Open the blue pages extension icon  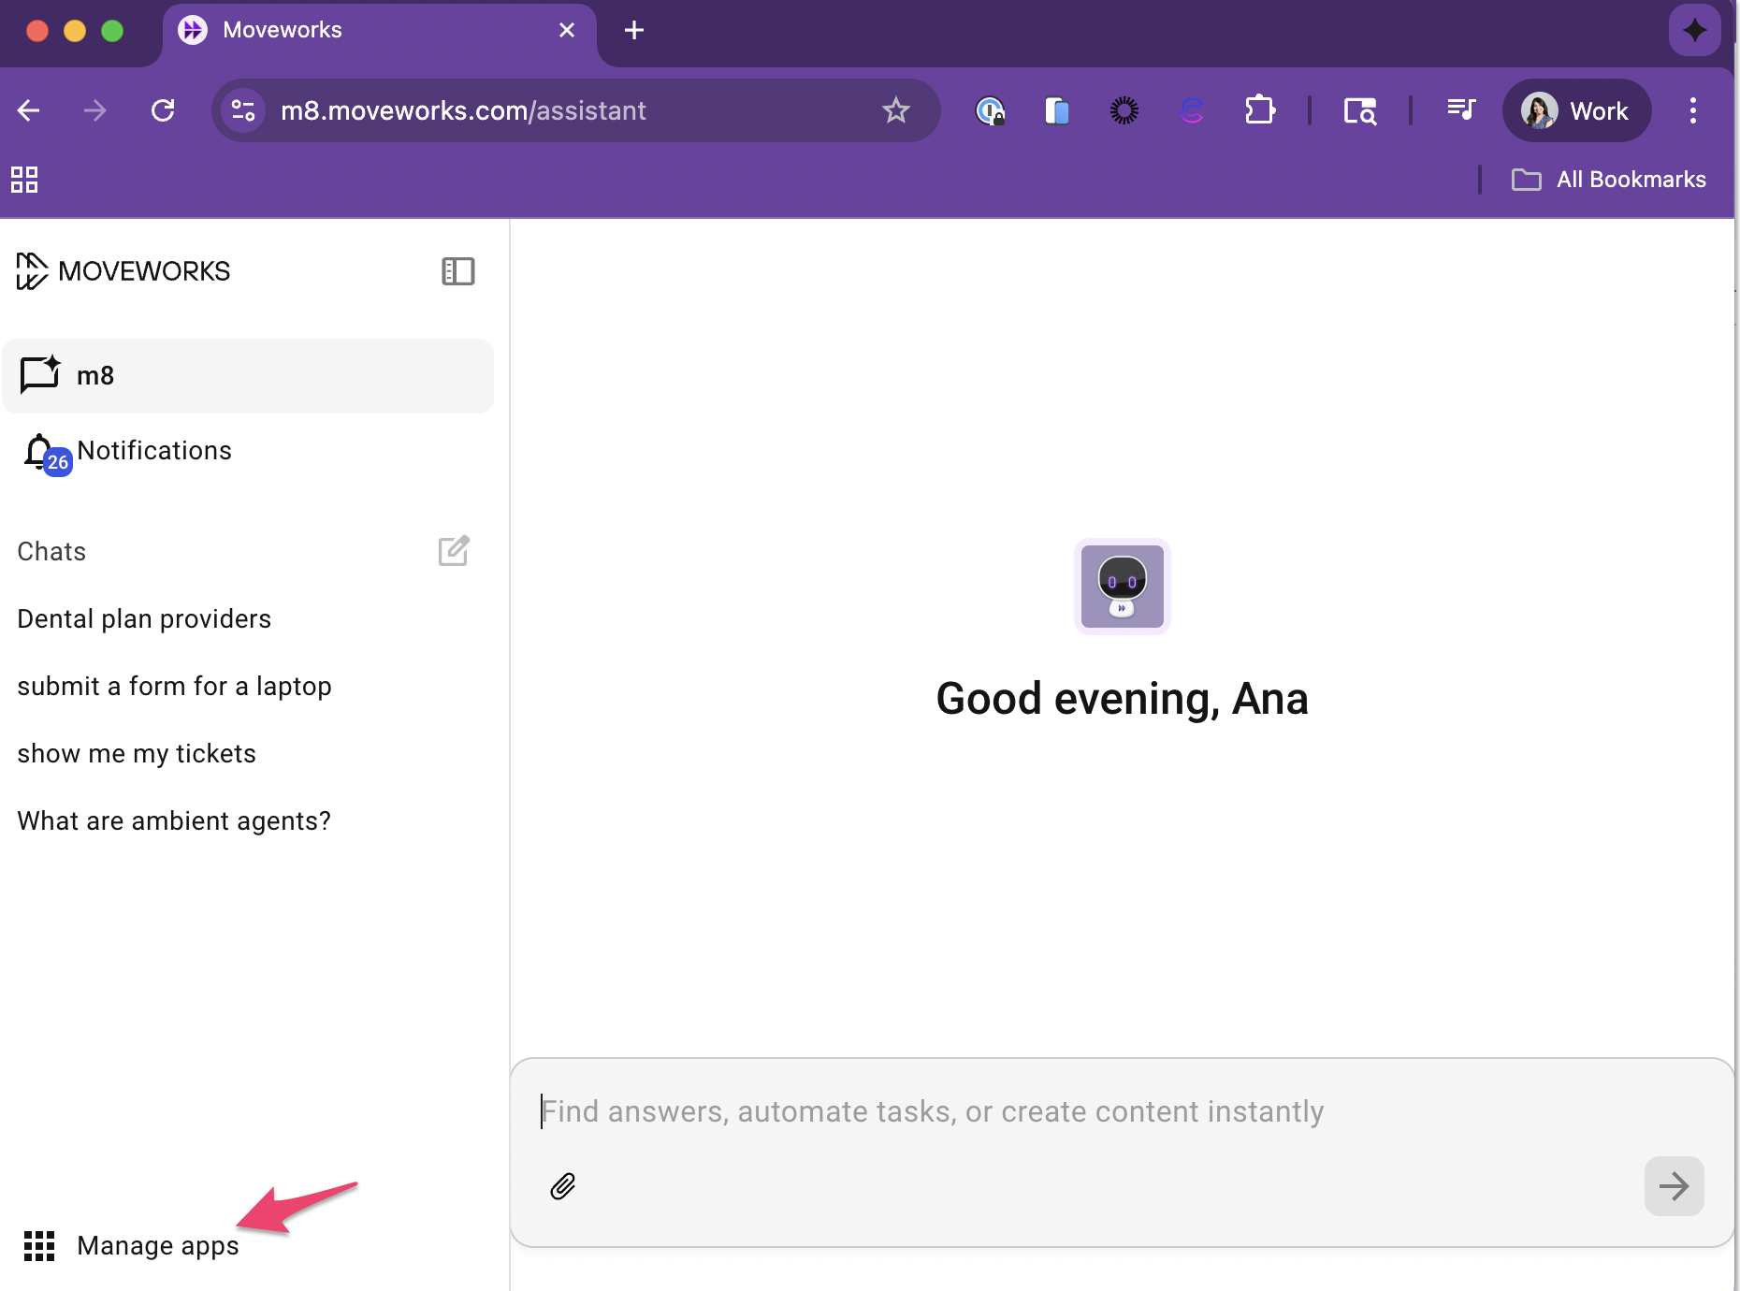[x=1057, y=110]
